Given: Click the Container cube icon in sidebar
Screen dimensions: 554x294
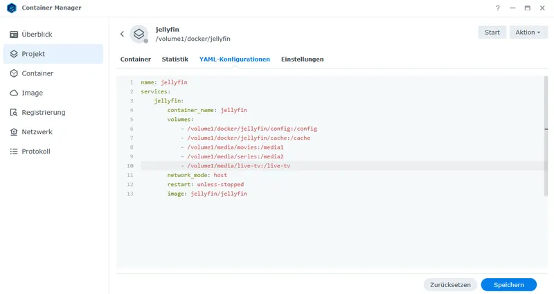Looking at the screenshot, I should [x=14, y=73].
